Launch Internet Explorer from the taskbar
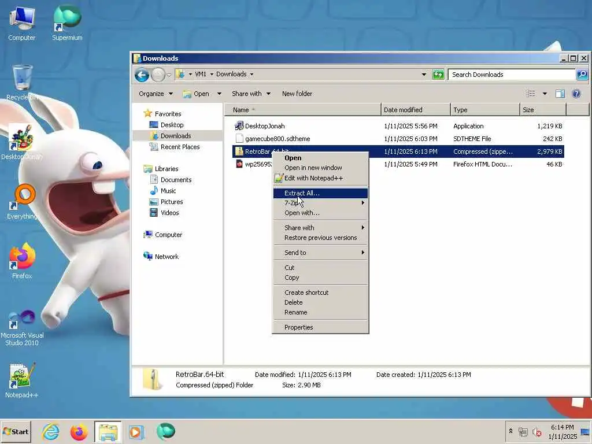This screenshot has width=592, height=444. [51, 431]
